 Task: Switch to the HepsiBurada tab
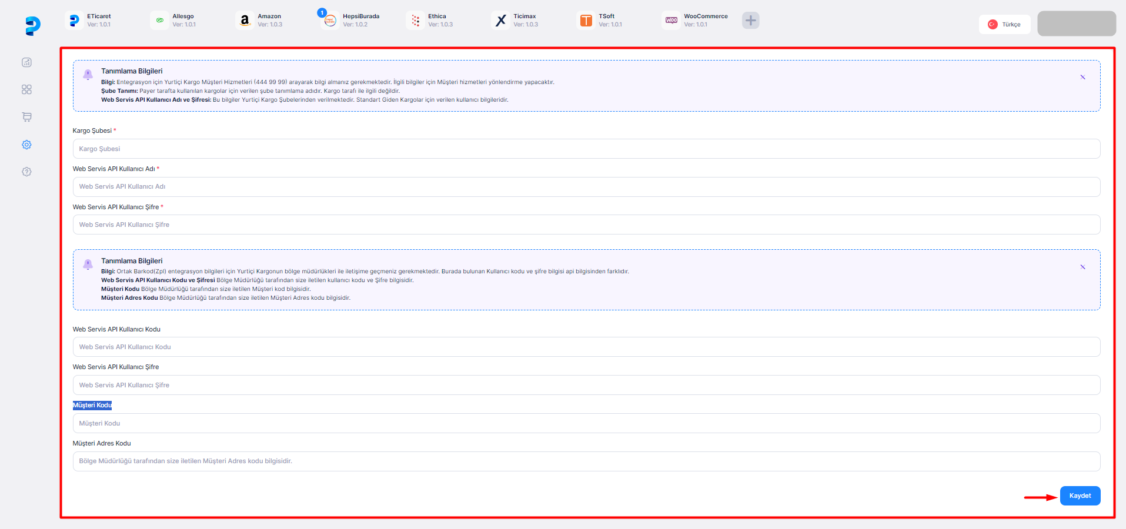pyautogui.click(x=350, y=21)
